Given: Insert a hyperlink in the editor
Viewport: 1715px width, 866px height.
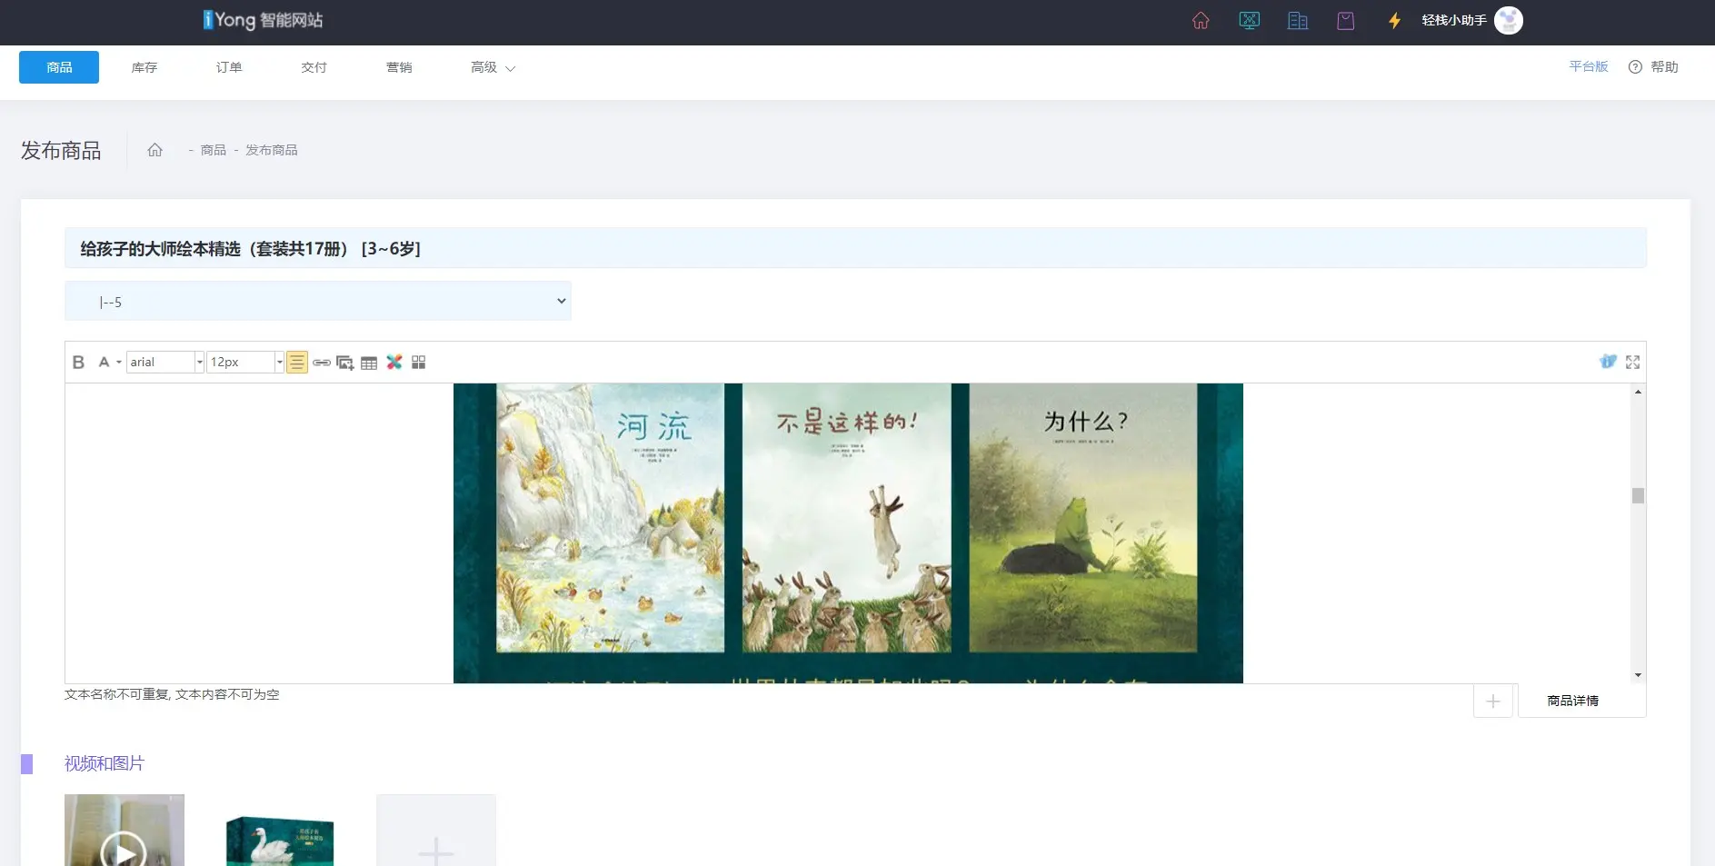Looking at the screenshot, I should [322, 363].
